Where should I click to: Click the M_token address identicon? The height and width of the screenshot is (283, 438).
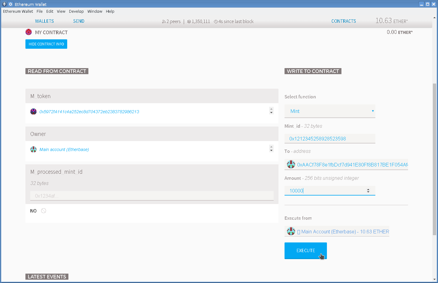33,111
